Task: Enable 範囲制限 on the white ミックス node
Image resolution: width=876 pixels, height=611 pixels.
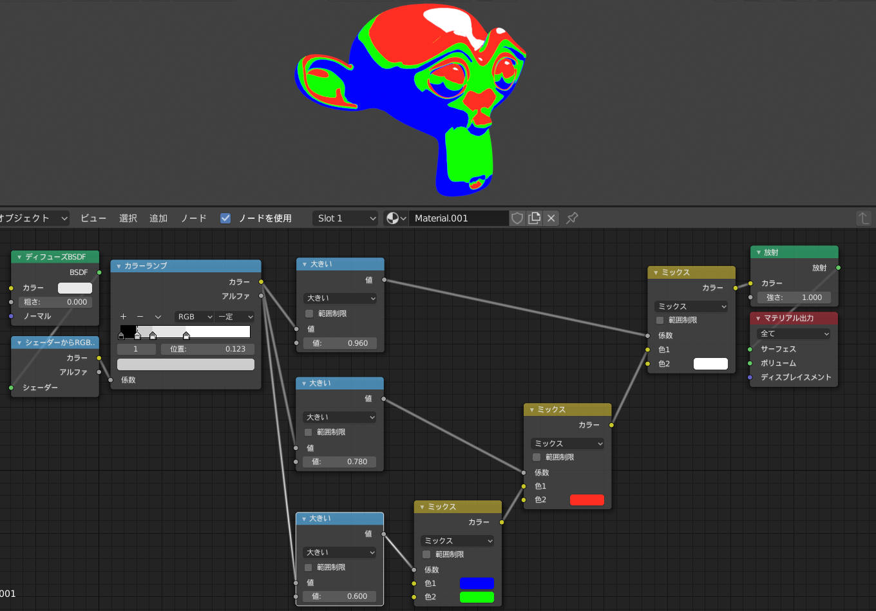Action: click(660, 320)
